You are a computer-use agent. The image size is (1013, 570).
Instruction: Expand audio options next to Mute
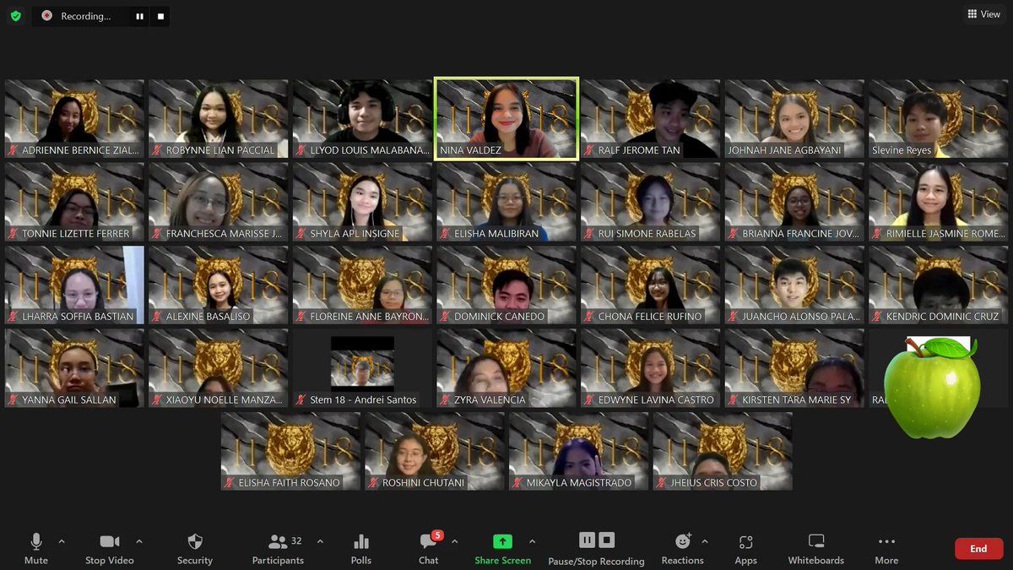point(62,541)
